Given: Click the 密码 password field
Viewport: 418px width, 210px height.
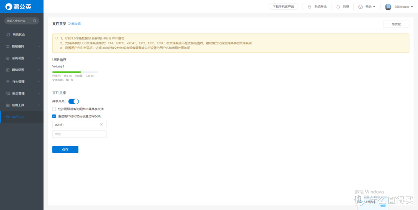Looking at the screenshot, I should pos(79,134).
